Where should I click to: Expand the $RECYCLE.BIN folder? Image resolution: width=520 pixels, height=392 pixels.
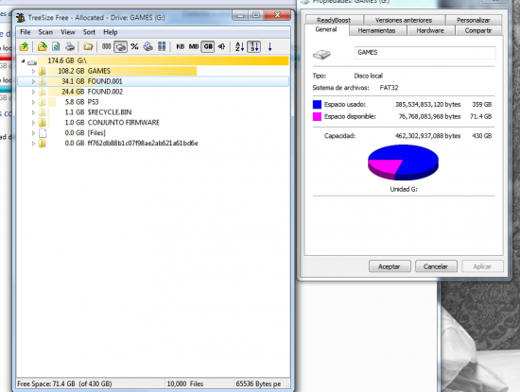(x=33, y=112)
